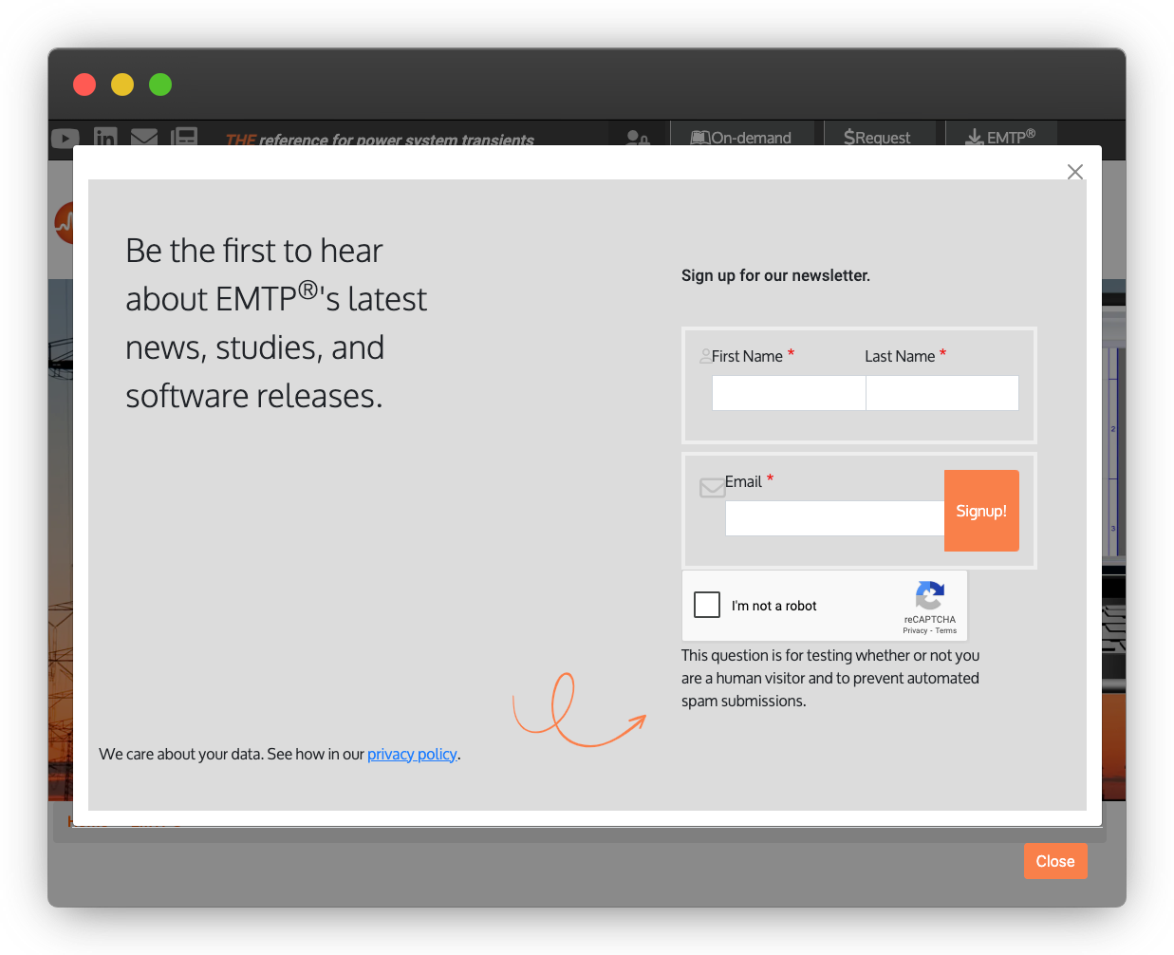Click the green window maximize button

(x=160, y=84)
